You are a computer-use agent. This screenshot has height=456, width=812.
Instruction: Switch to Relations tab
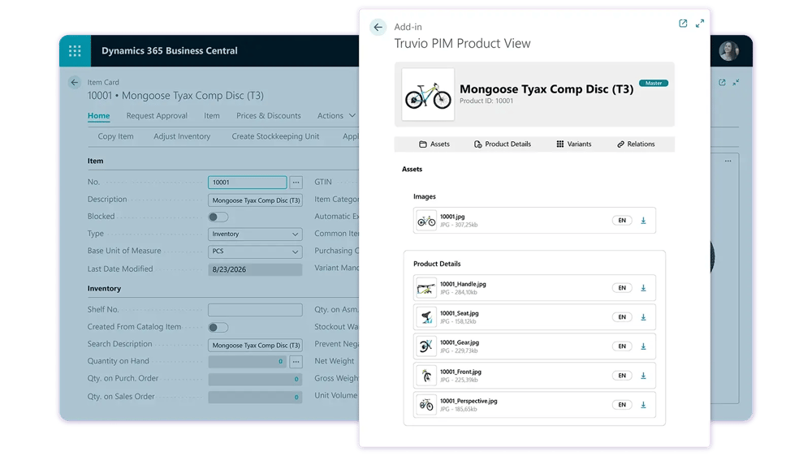pyautogui.click(x=636, y=144)
